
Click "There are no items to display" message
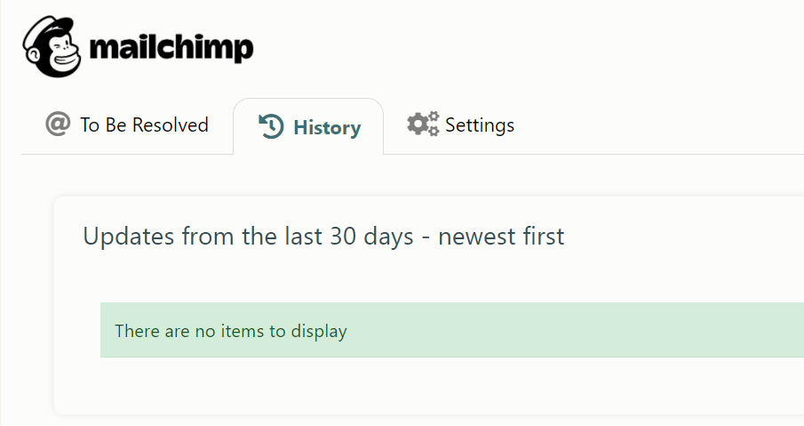pos(231,331)
